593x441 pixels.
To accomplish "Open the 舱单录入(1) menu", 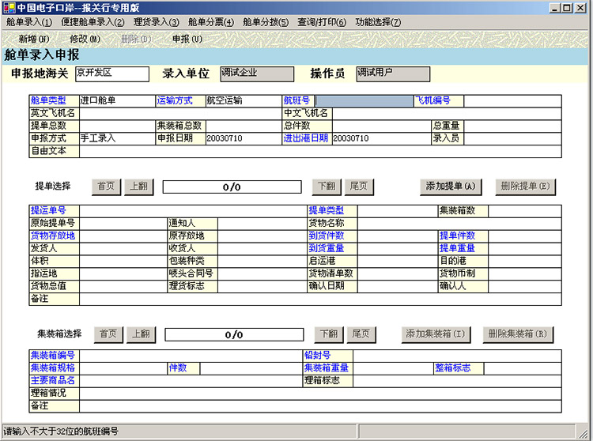I will tap(28, 22).
